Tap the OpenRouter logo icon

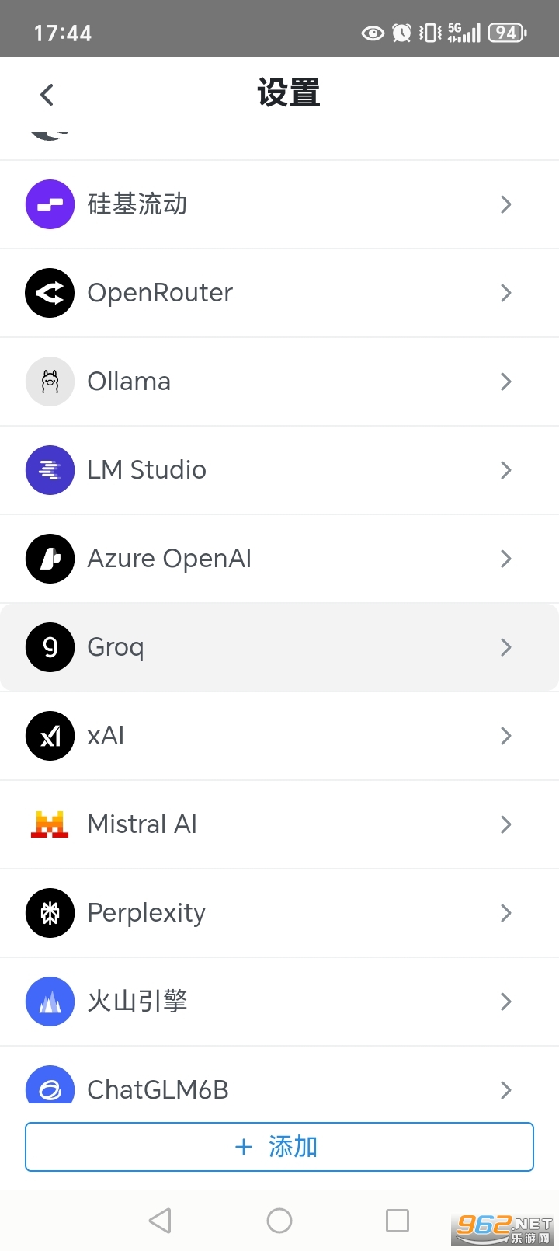[50, 293]
